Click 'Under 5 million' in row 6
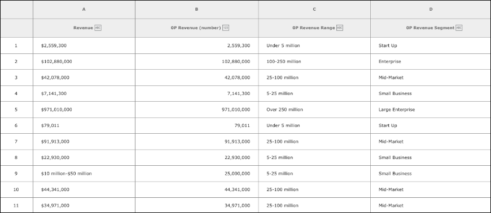491x213 pixels. click(314, 126)
